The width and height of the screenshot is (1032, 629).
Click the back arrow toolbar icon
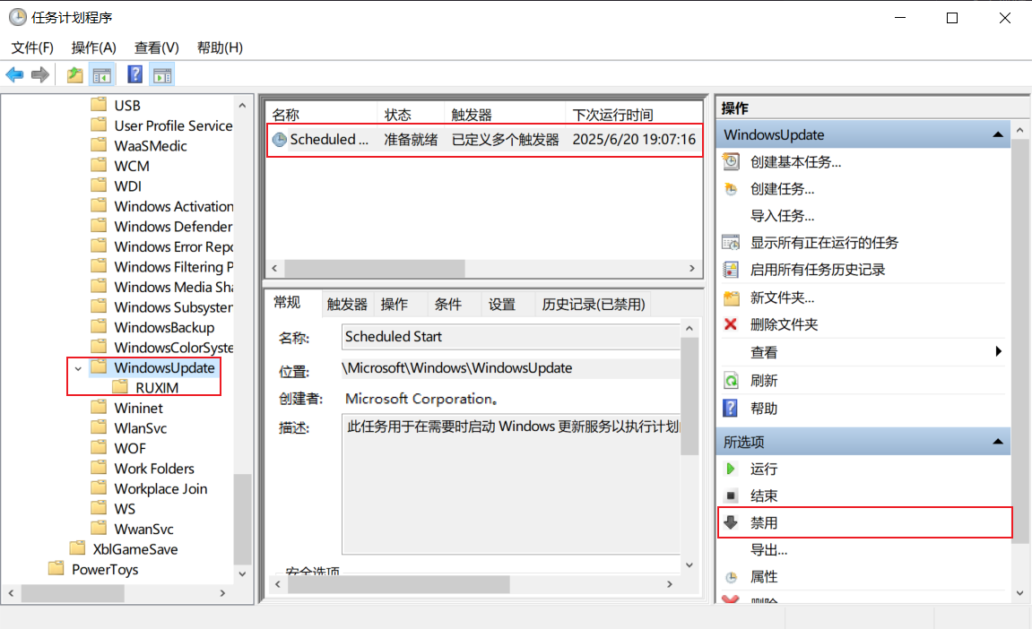tap(14, 75)
